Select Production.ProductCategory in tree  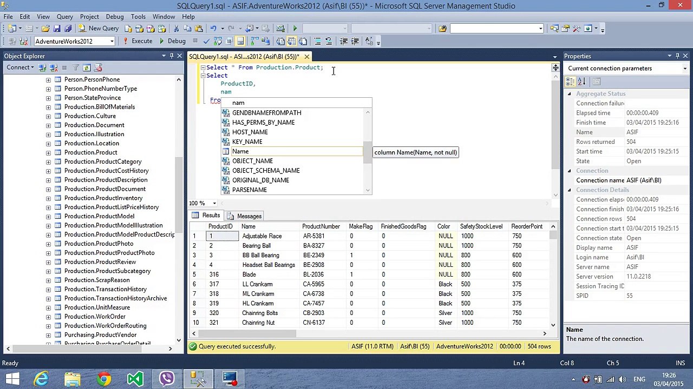pos(103,162)
